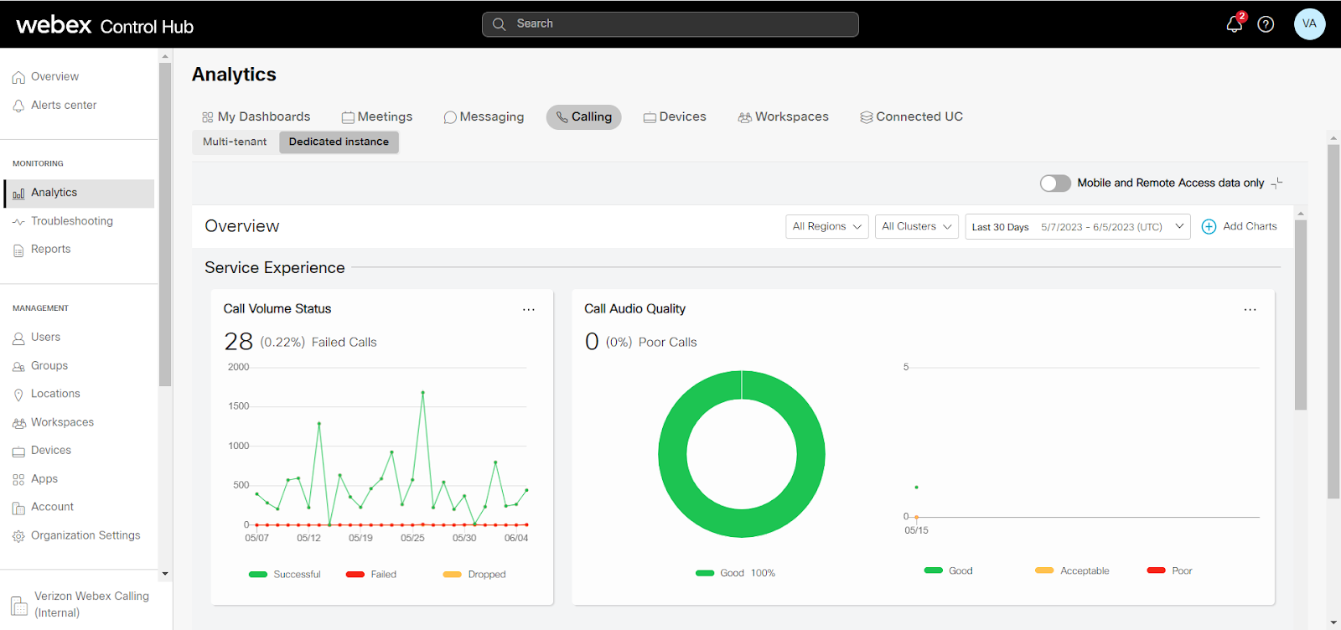Click the left sidebar scrollbar thumb
This screenshot has height=630, width=1341.
(x=165, y=224)
